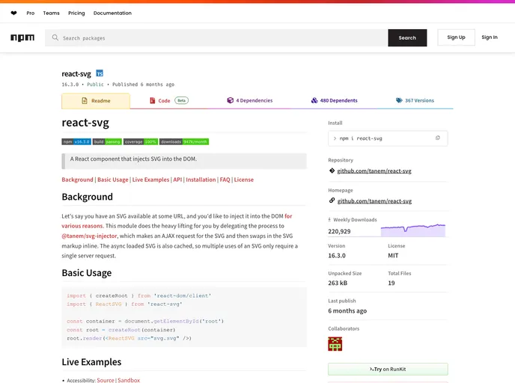Open homepage link github.com/tanem/react-svg
The width and height of the screenshot is (515, 383).
click(x=374, y=201)
